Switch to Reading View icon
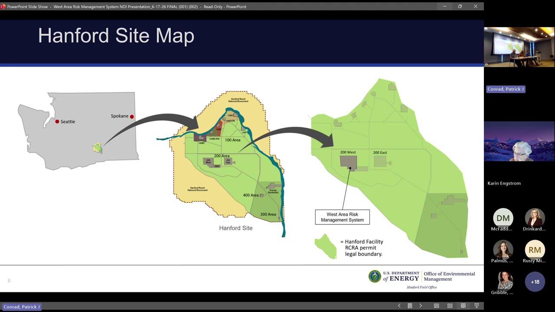 point(463,306)
